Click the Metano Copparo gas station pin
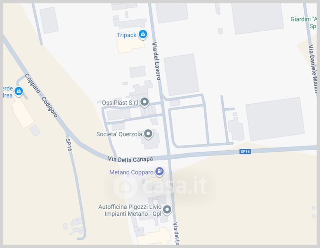 pyautogui.click(x=159, y=172)
